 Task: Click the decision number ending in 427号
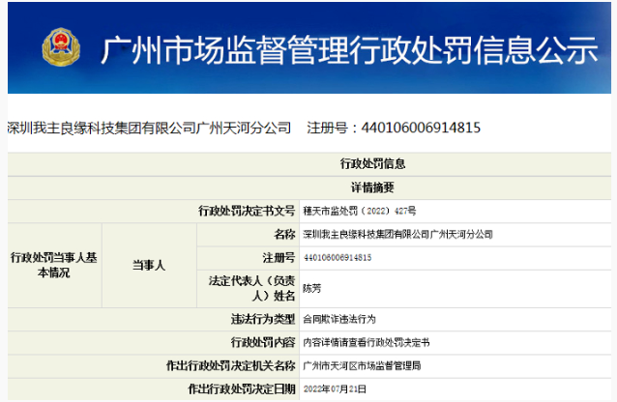[359, 211]
